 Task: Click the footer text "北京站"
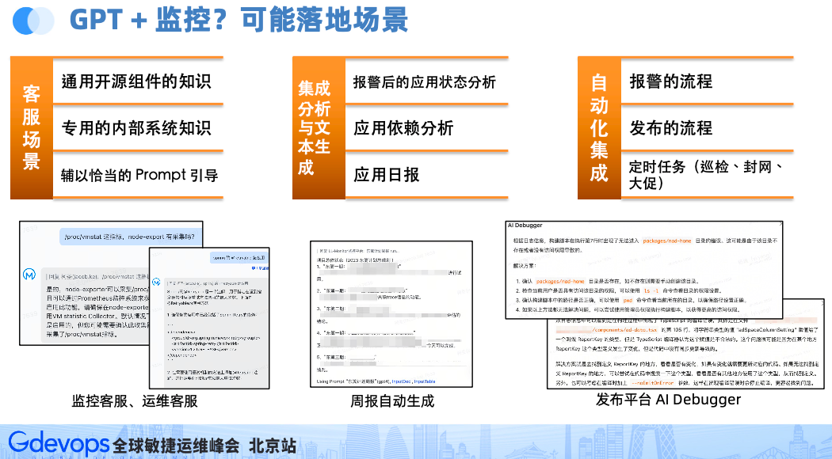coord(273,446)
